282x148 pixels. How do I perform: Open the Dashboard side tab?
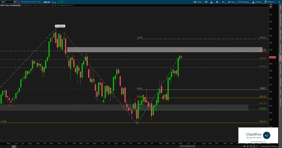280,82
